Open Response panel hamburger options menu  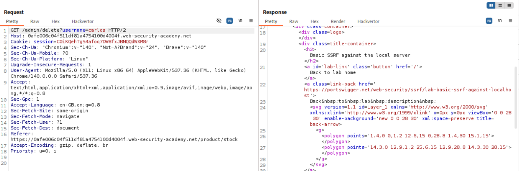tap(510, 21)
